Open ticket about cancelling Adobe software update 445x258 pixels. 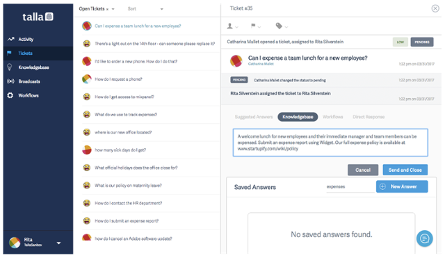[133, 239]
